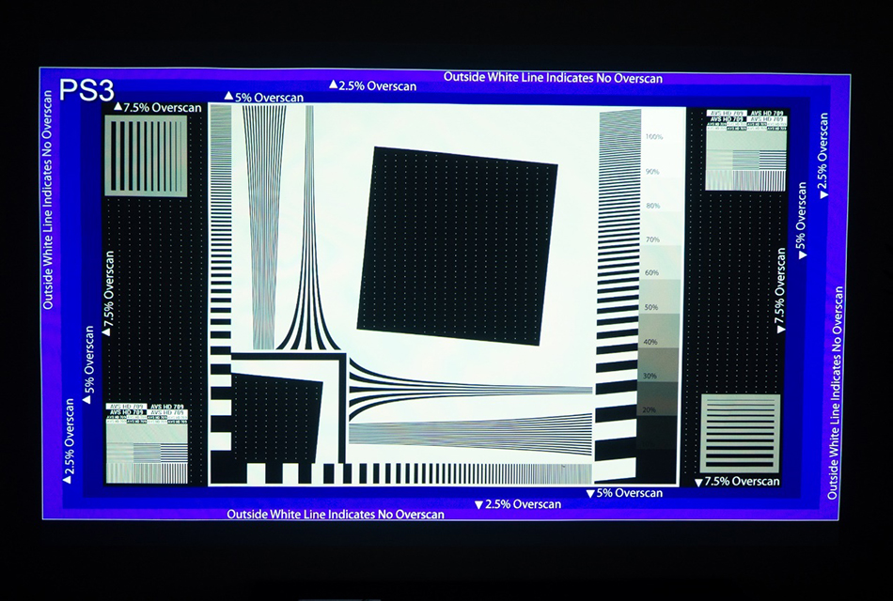Click the top-edge 2.5% Overscan upward triangle marker
This screenshot has height=601, width=893.
(x=334, y=85)
